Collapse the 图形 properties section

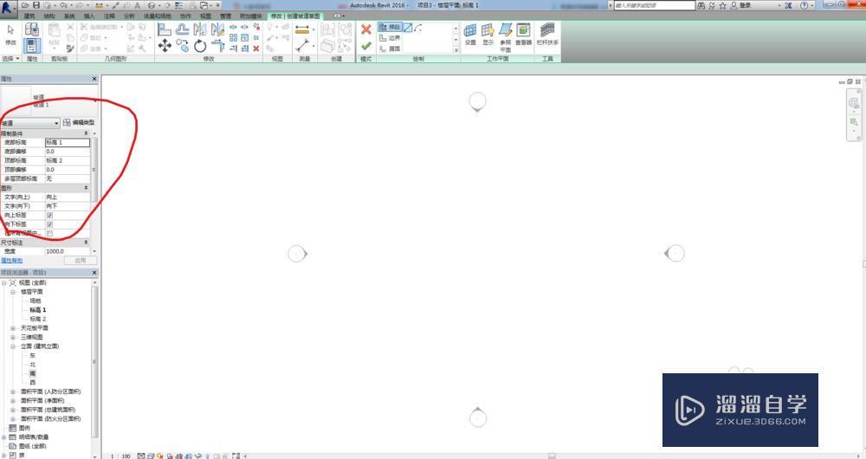point(86,188)
